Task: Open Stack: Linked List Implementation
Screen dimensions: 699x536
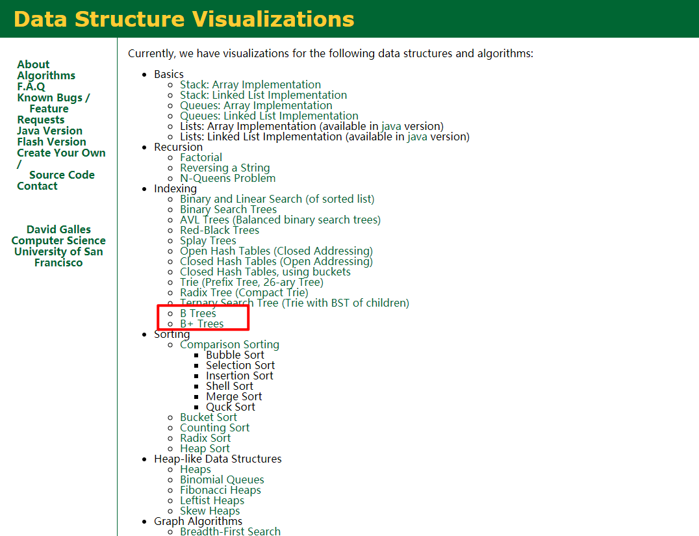Action: [263, 95]
